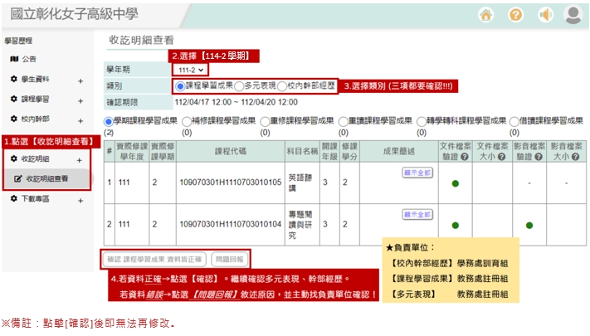This screenshot has height=336, width=590.
Task: Expand 課程學習 with its plus sign
Action: (x=80, y=101)
